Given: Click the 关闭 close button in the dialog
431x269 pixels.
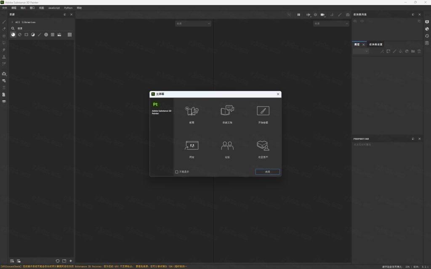Looking at the screenshot, I should coord(267,172).
